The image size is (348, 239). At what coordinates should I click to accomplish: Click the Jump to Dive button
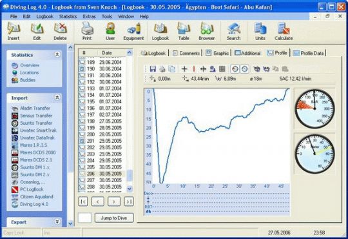click(x=114, y=218)
